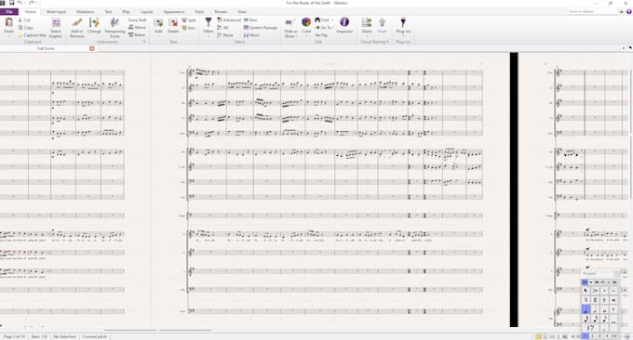This screenshot has width=633, height=340.
Task: Open the View ribbon tab
Action: point(241,12)
